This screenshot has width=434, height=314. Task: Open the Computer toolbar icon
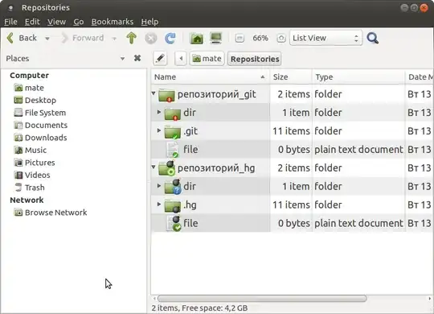216,38
